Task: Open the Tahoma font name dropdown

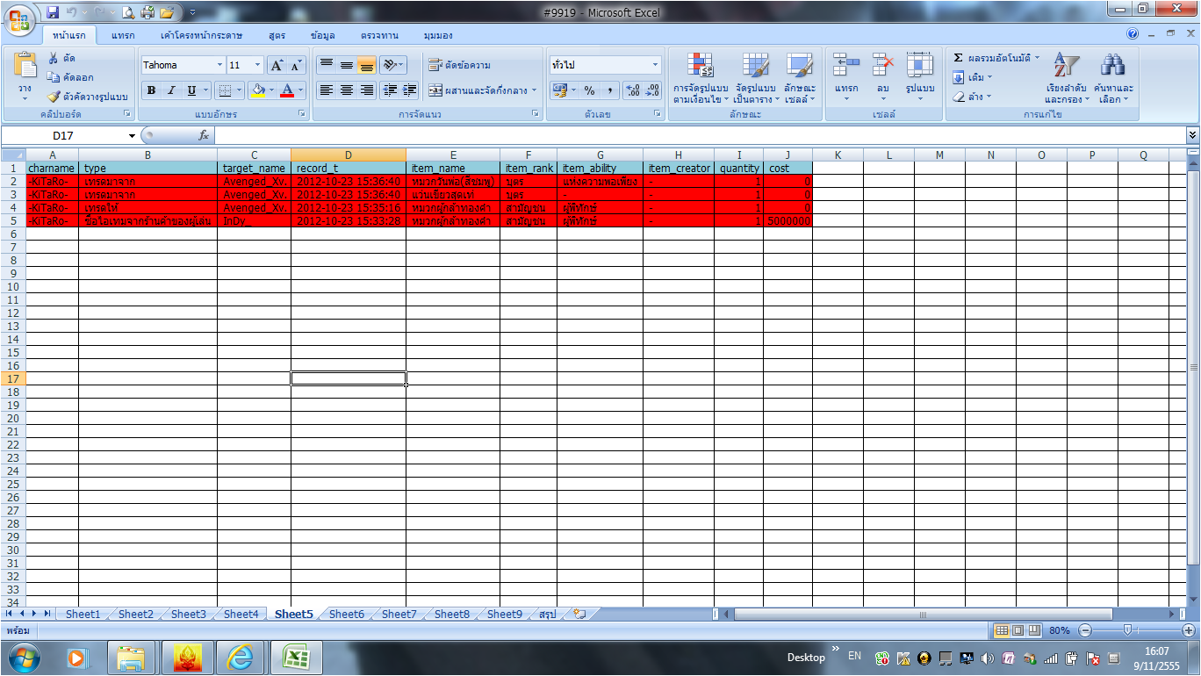Action: pyautogui.click(x=219, y=65)
